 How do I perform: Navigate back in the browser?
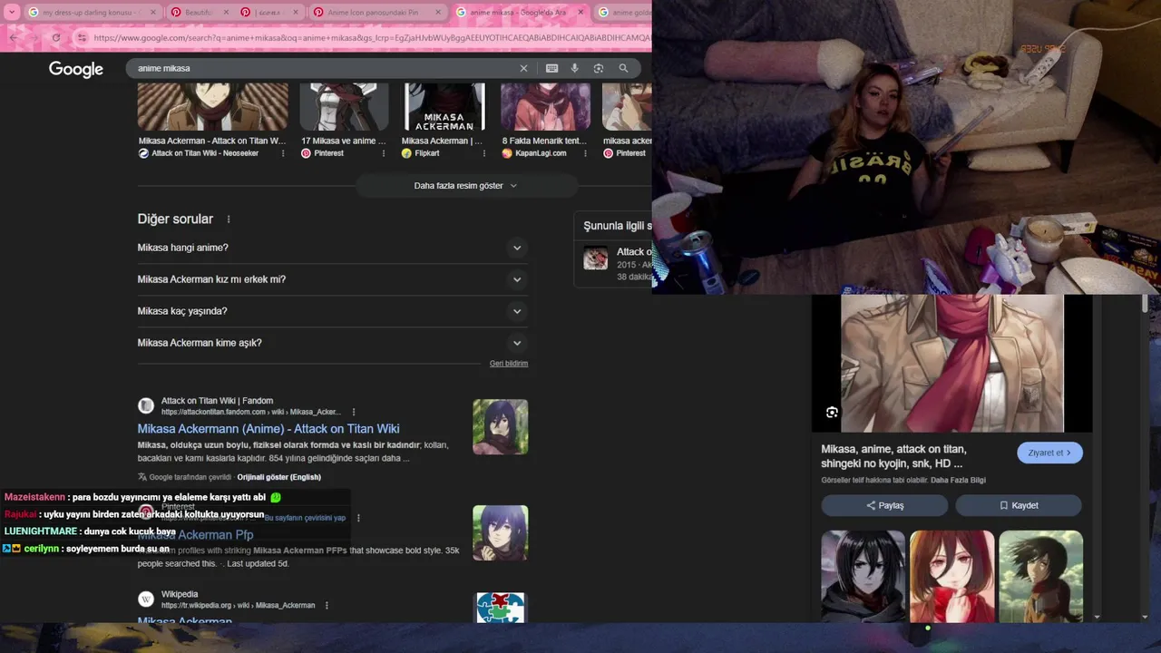pos(13,37)
